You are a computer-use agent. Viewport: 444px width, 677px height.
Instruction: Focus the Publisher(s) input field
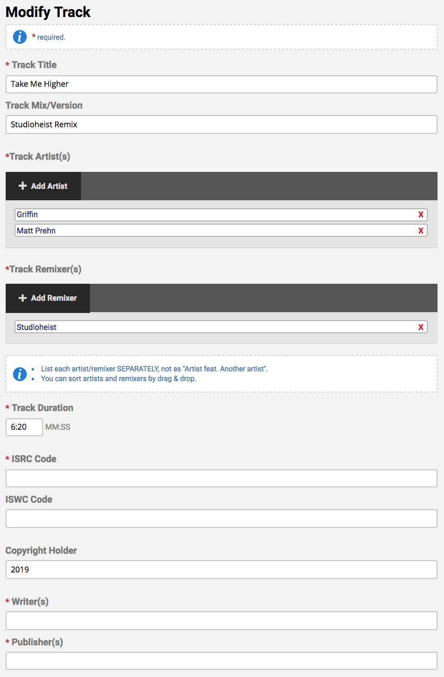click(x=221, y=661)
